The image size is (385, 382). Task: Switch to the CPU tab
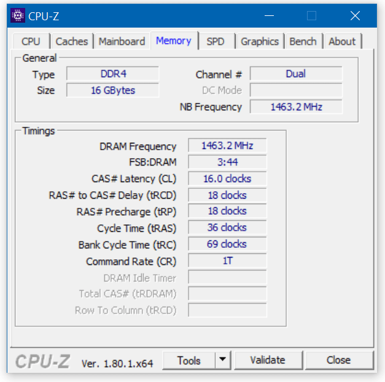(31, 42)
